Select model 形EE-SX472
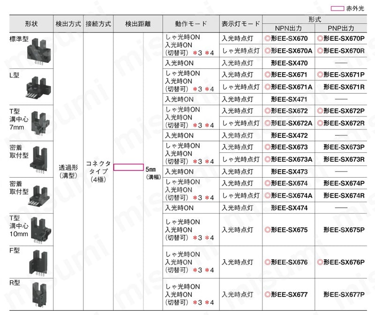 coord(289,135)
